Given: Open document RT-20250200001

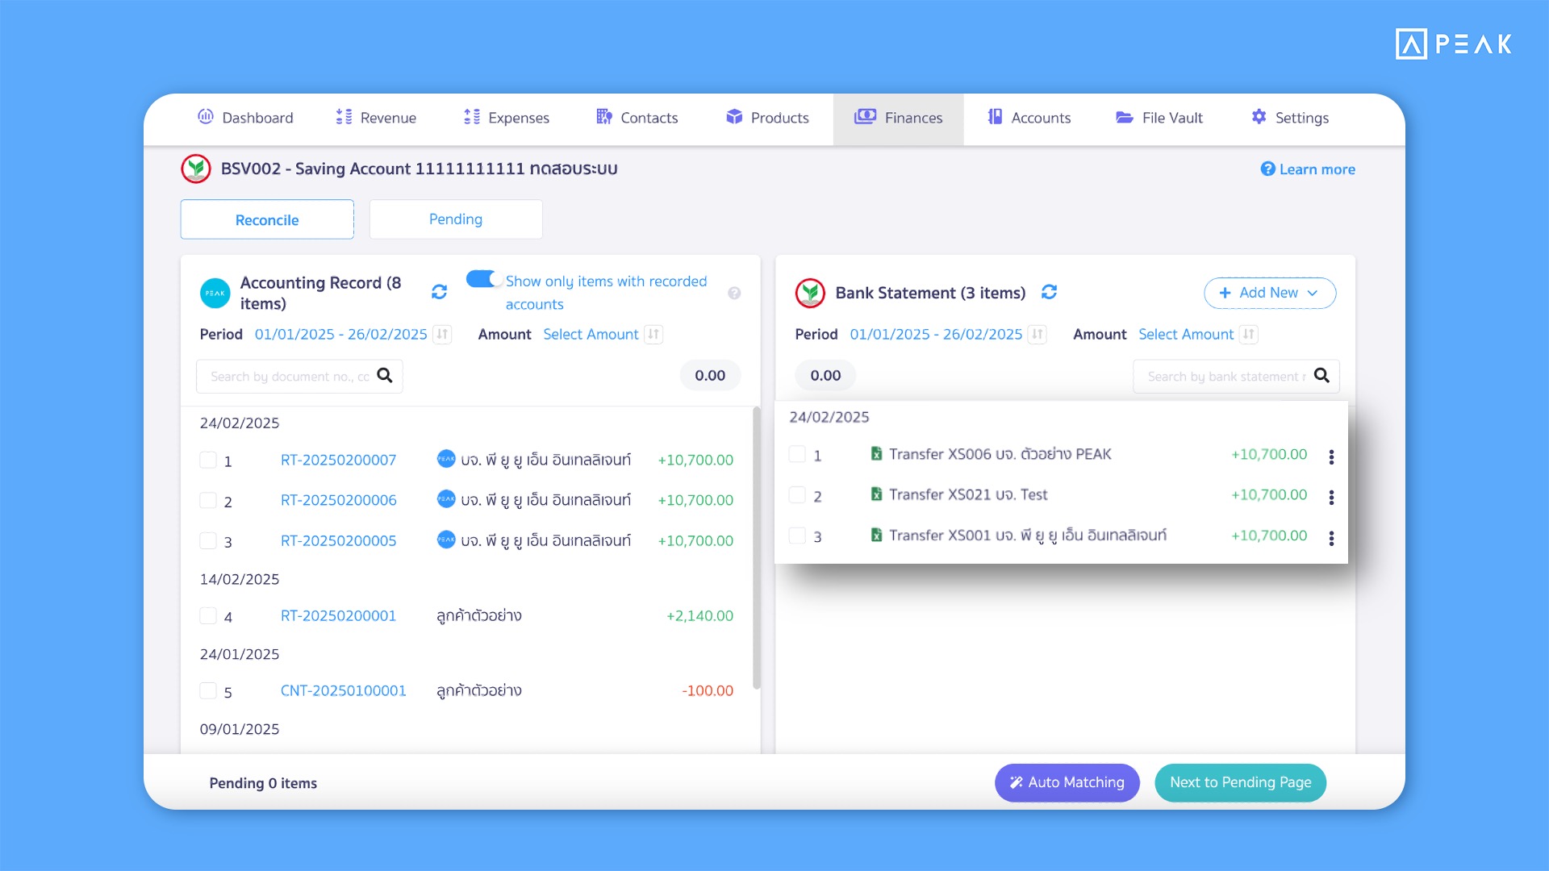Looking at the screenshot, I should [339, 615].
